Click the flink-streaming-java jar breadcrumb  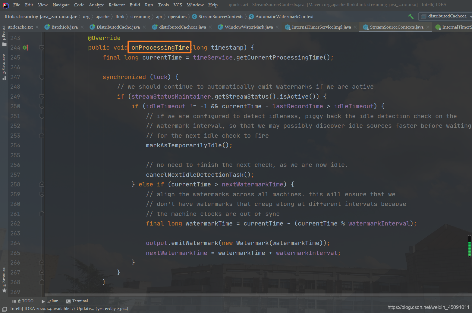tap(40, 17)
